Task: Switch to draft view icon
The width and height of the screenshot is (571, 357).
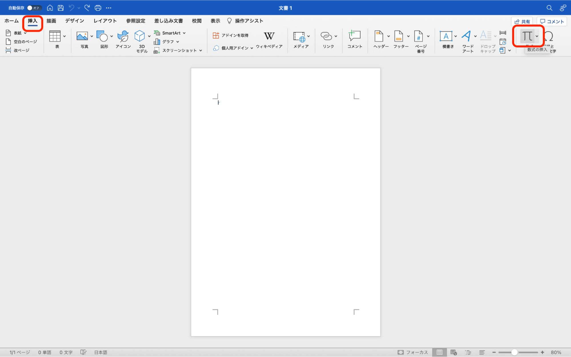Action: point(482,352)
